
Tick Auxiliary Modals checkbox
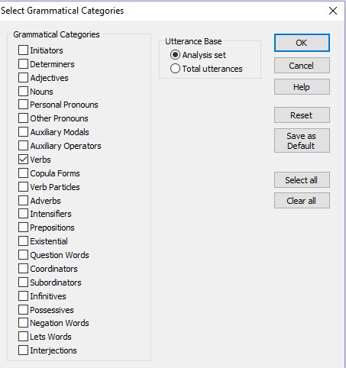23,132
